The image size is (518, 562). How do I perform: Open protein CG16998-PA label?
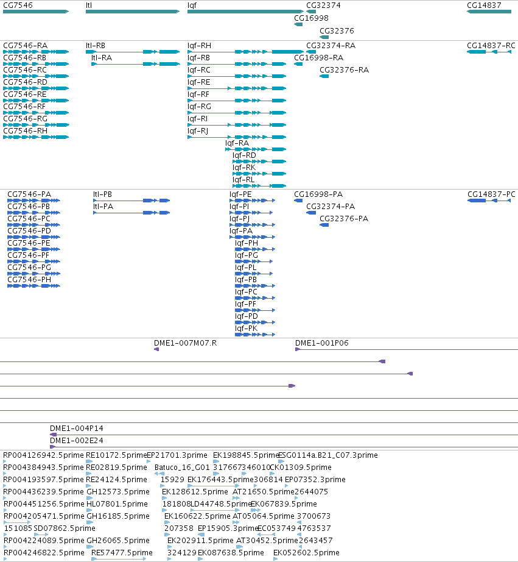tap(318, 194)
